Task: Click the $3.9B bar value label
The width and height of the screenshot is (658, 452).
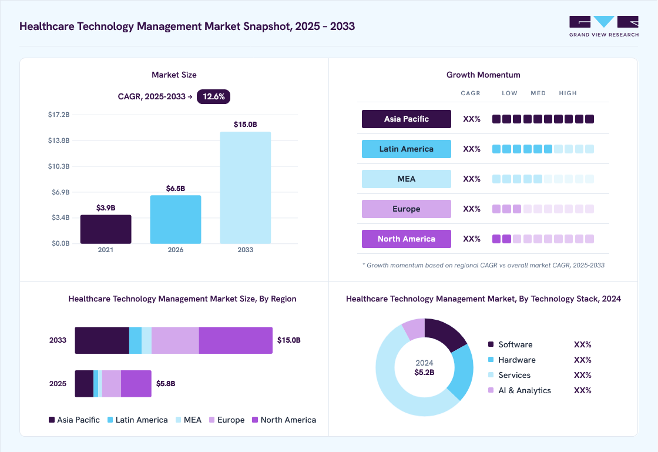Action: [106, 207]
